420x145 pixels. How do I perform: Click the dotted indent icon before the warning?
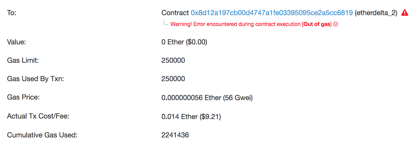166,23
